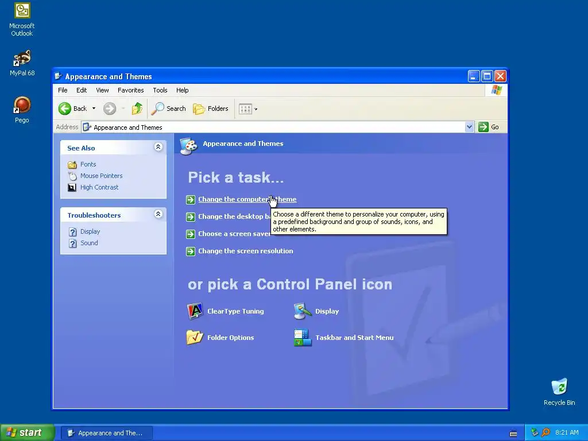Open Microsoft Outlook desktop icon
The height and width of the screenshot is (441, 588).
click(22, 20)
